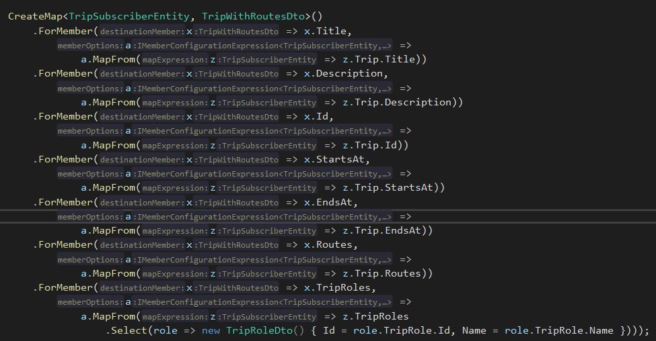Viewport: 656px width, 341px height.
Task: Click Title in z.Trip.Title expression
Action: point(400,59)
